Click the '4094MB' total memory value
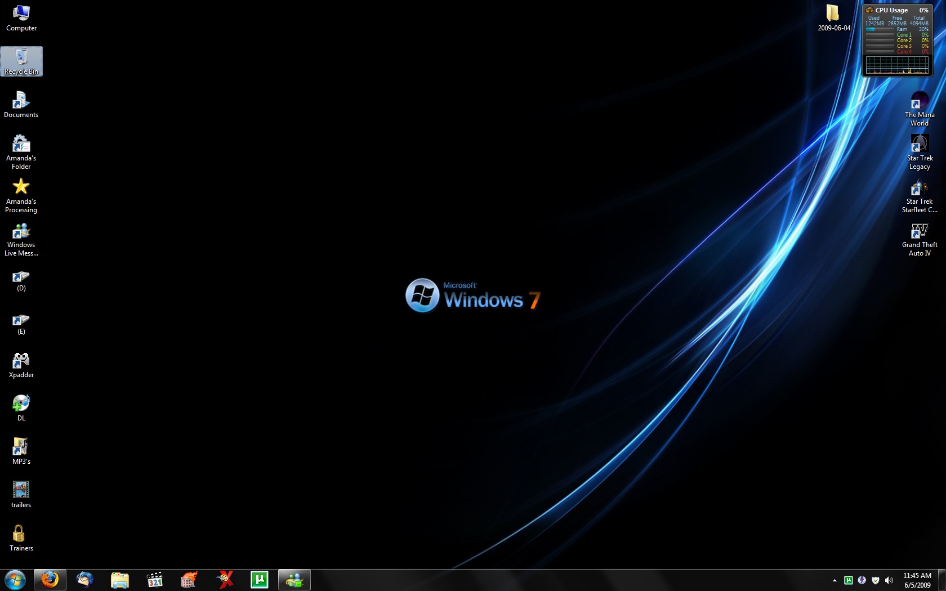The image size is (946, 591). (919, 24)
